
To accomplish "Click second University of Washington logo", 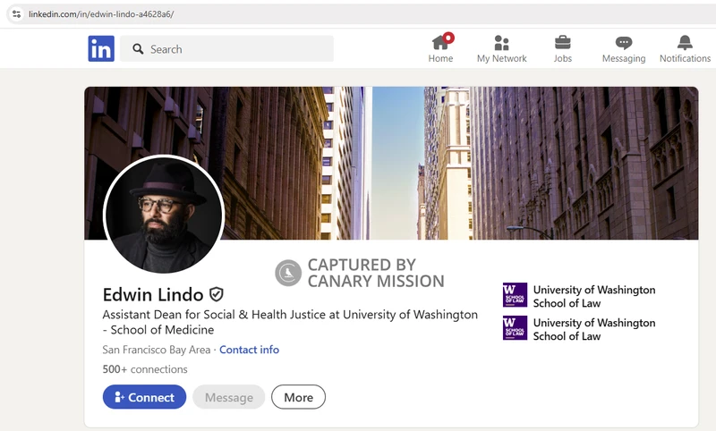I will (516, 328).
